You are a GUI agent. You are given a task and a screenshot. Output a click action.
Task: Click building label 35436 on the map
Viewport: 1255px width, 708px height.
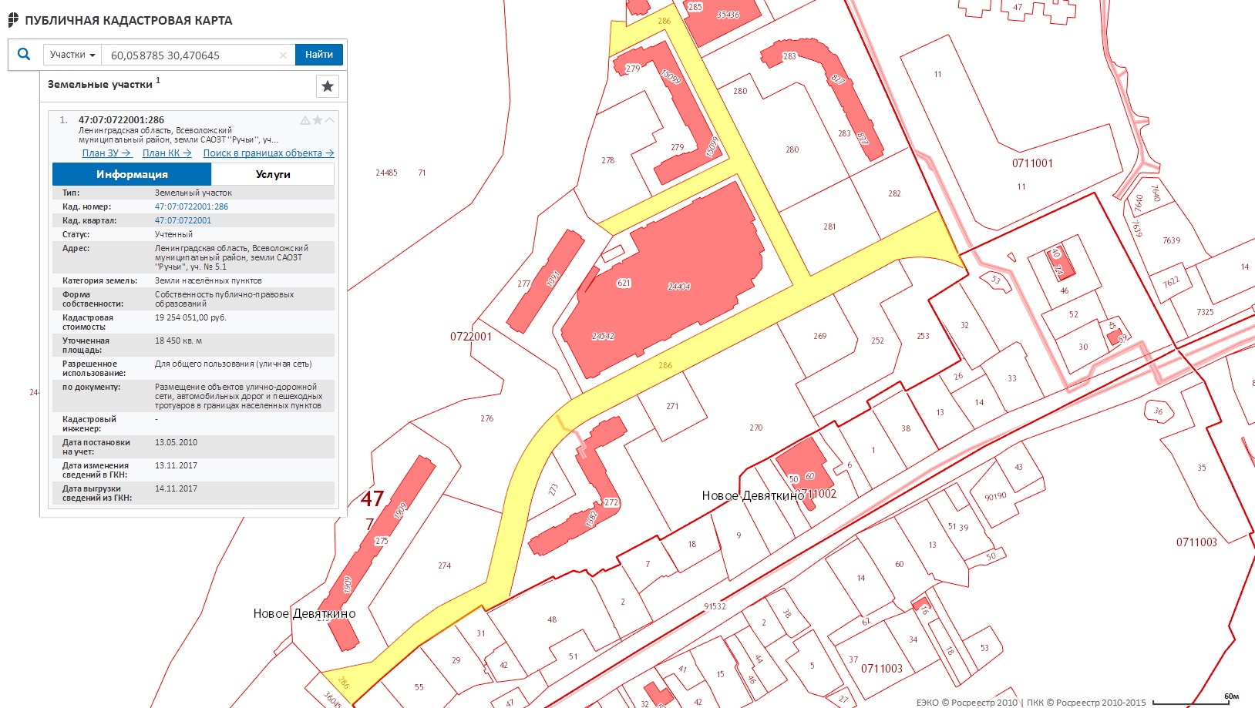pyautogui.click(x=728, y=15)
